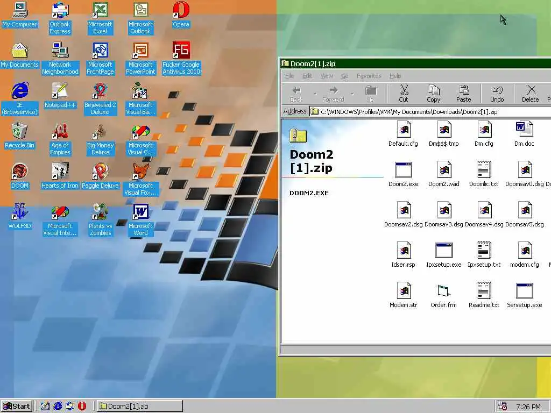Open the Start menu
This screenshot has height=413, width=551.
click(17, 406)
